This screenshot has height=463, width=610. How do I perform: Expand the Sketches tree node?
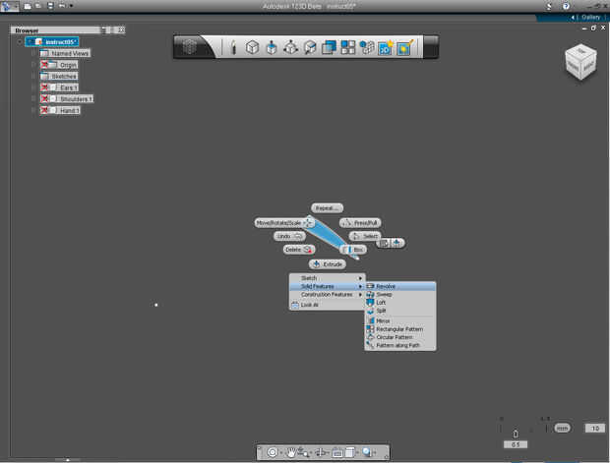pyautogui.click(x=33, y=77)
